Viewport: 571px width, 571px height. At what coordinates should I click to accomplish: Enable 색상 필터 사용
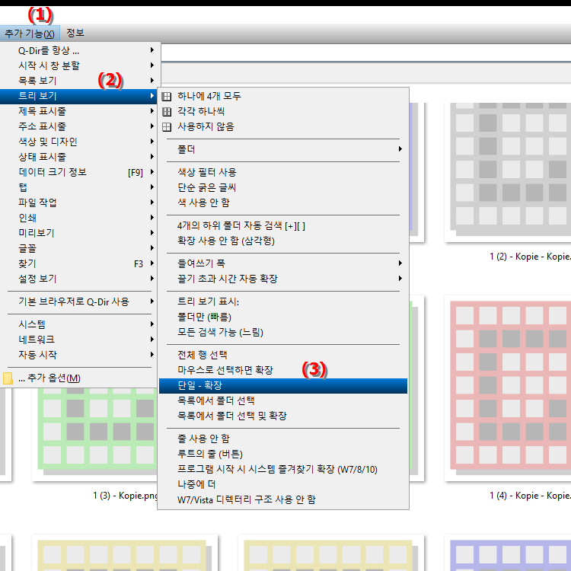tap(283, 172)
